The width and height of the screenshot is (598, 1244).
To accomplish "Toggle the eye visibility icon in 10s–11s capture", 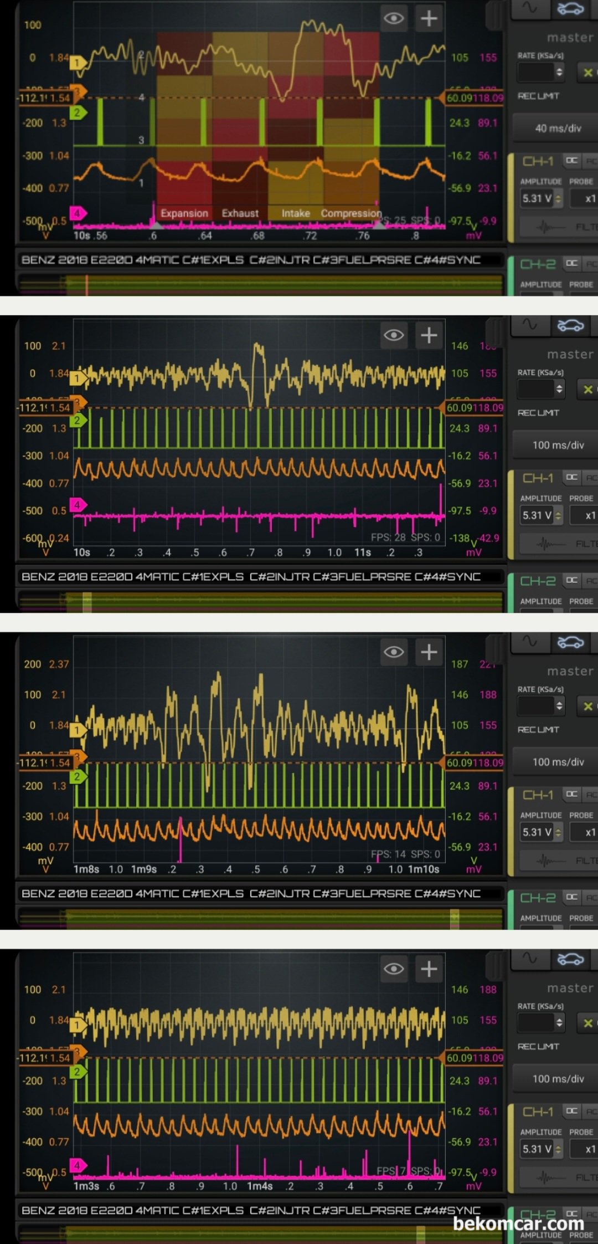I will point(394,335).
